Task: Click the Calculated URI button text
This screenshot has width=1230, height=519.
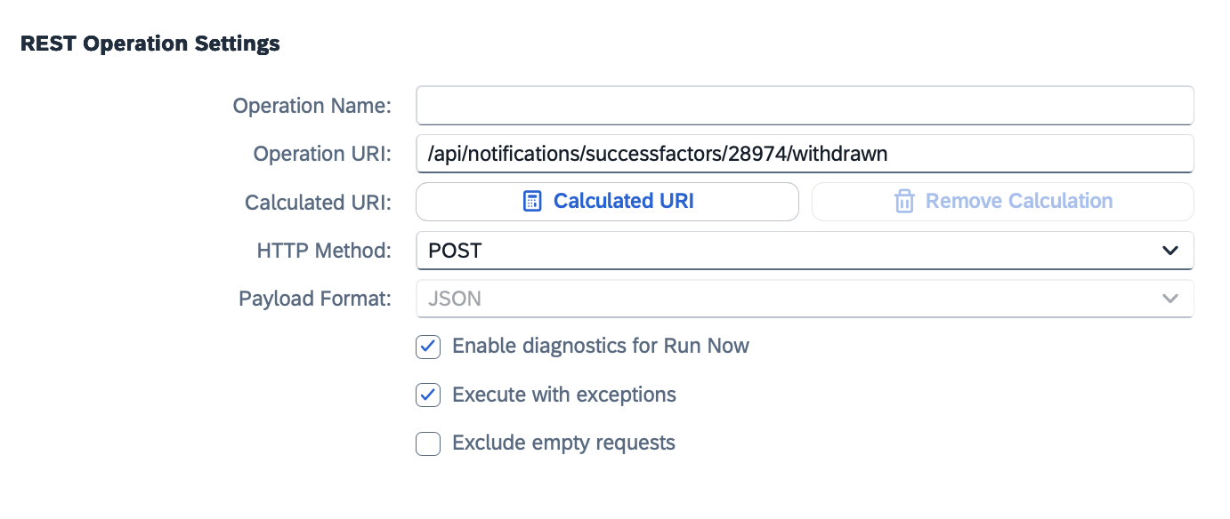Action: coord(624,202)
